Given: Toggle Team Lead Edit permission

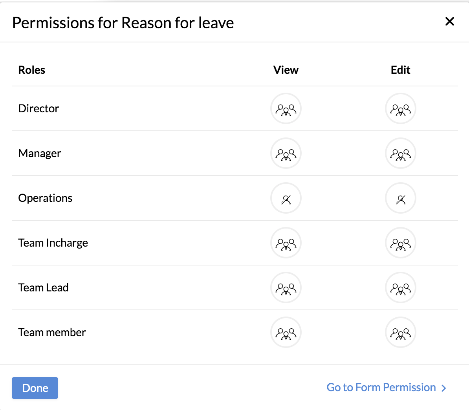Looking at the screenshot, I should (400, 287).
